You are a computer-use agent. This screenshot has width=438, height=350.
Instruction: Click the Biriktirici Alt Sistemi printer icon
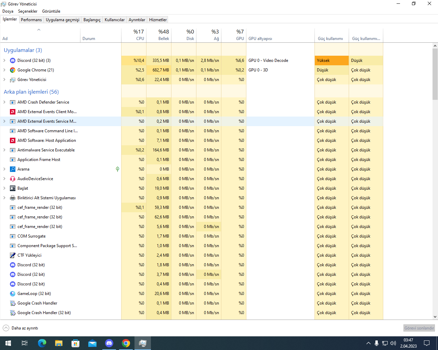[13, 198]
